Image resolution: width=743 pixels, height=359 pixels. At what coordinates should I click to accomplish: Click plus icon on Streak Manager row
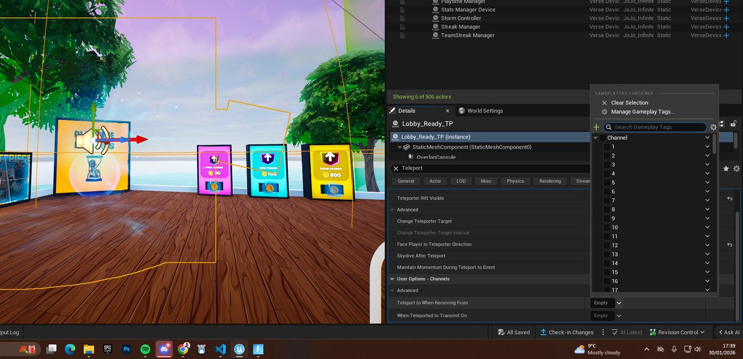(726, 27)
